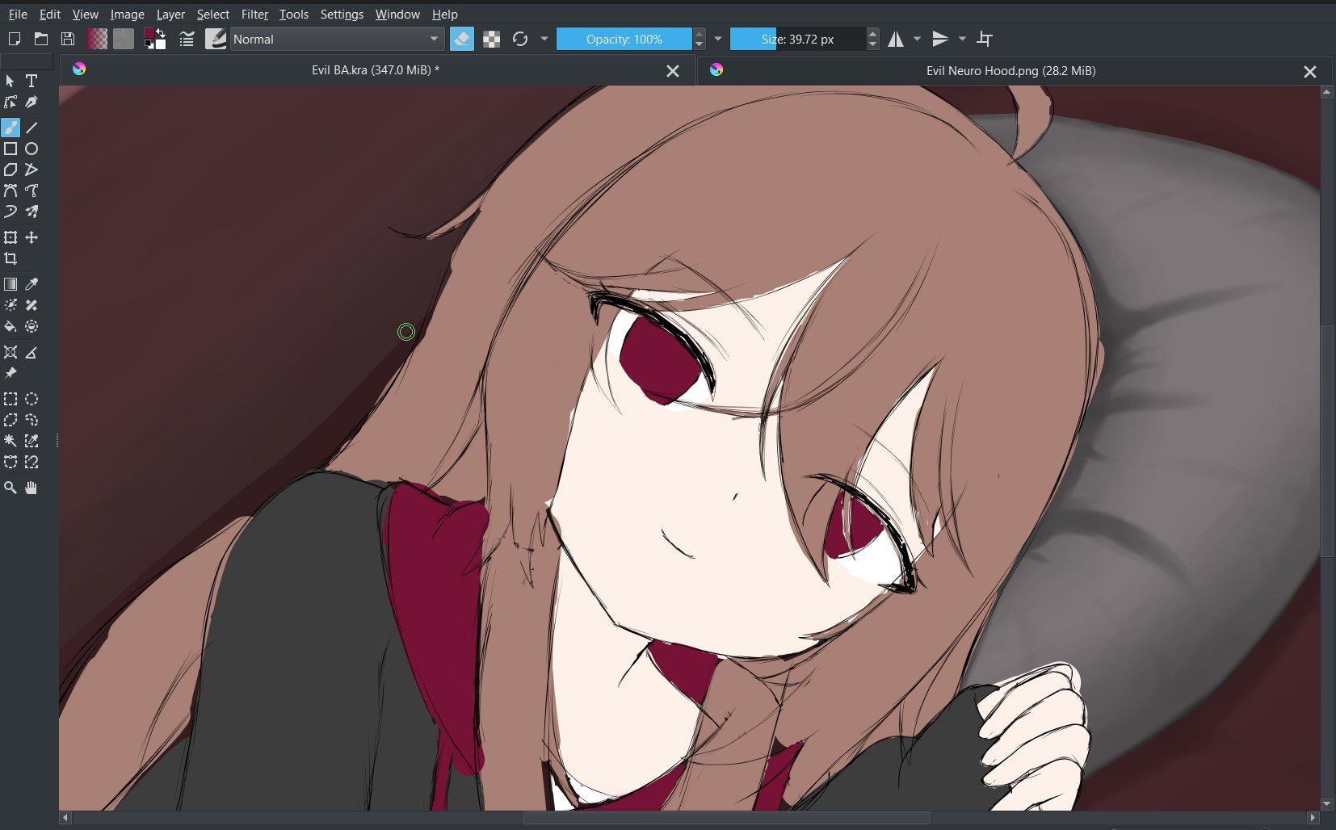Select the Polyline tool
Screen dimensions: 1336x830
pyautogui.click(x=32, y=170)
